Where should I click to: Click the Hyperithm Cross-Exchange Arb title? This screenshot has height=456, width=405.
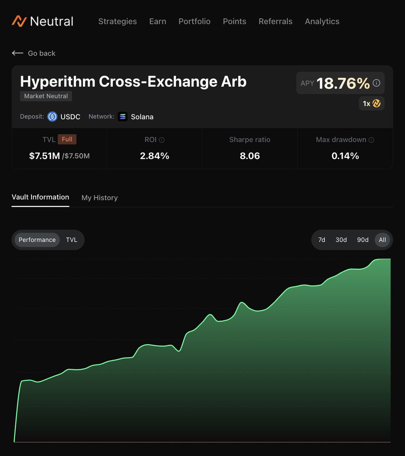(x=133, y=82)
